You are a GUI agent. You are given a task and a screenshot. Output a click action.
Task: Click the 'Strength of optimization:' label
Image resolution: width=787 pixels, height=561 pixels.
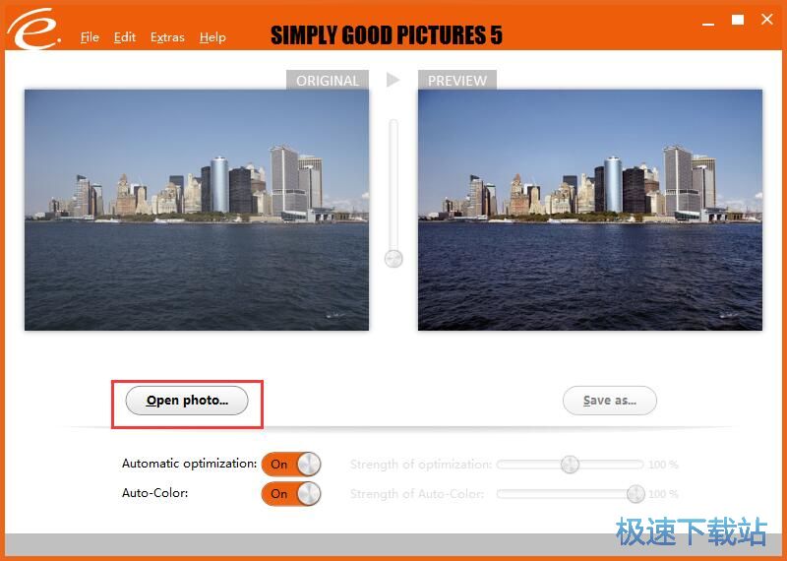[x=421, y=465]
